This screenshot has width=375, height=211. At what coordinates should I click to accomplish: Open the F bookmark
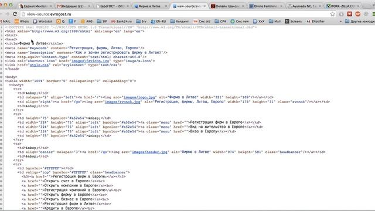pos(72,21)
